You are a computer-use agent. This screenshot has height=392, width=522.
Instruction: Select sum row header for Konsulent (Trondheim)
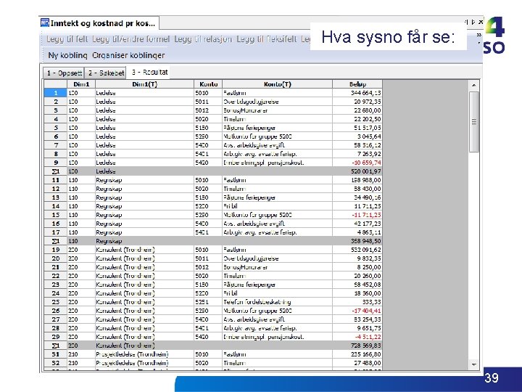56,346
